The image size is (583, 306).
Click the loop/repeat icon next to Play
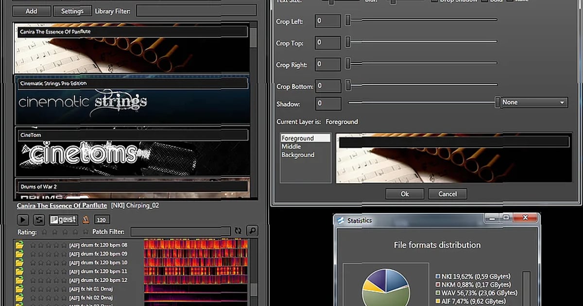click(39, 220)
